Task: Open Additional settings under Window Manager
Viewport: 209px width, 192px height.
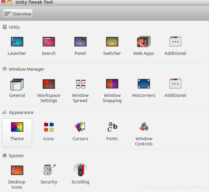Action: pos(175,88)
